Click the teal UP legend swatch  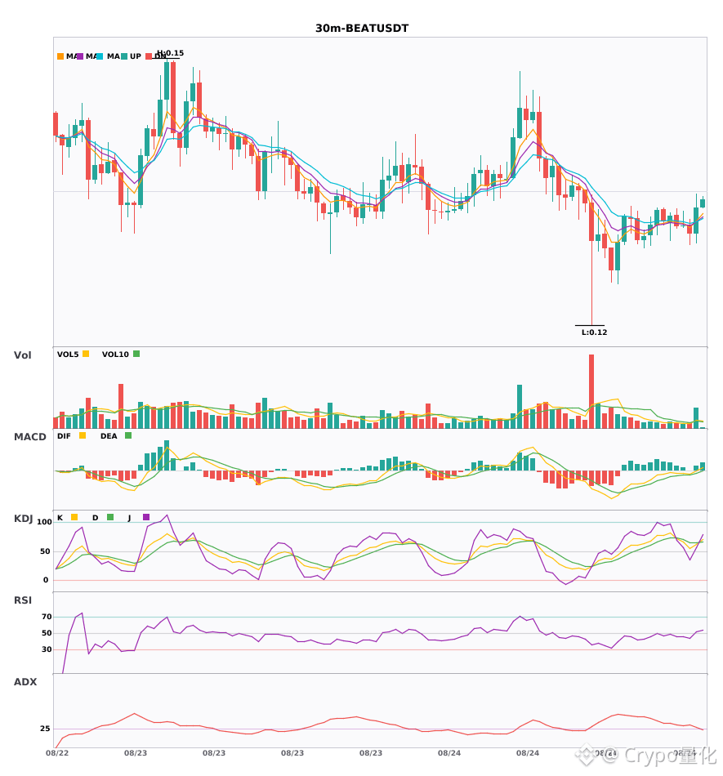tap(124, 56)
